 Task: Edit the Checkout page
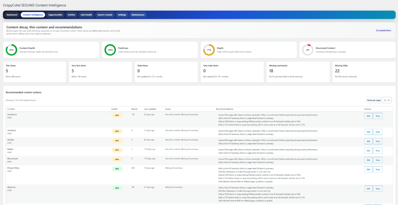click(368, 132)
